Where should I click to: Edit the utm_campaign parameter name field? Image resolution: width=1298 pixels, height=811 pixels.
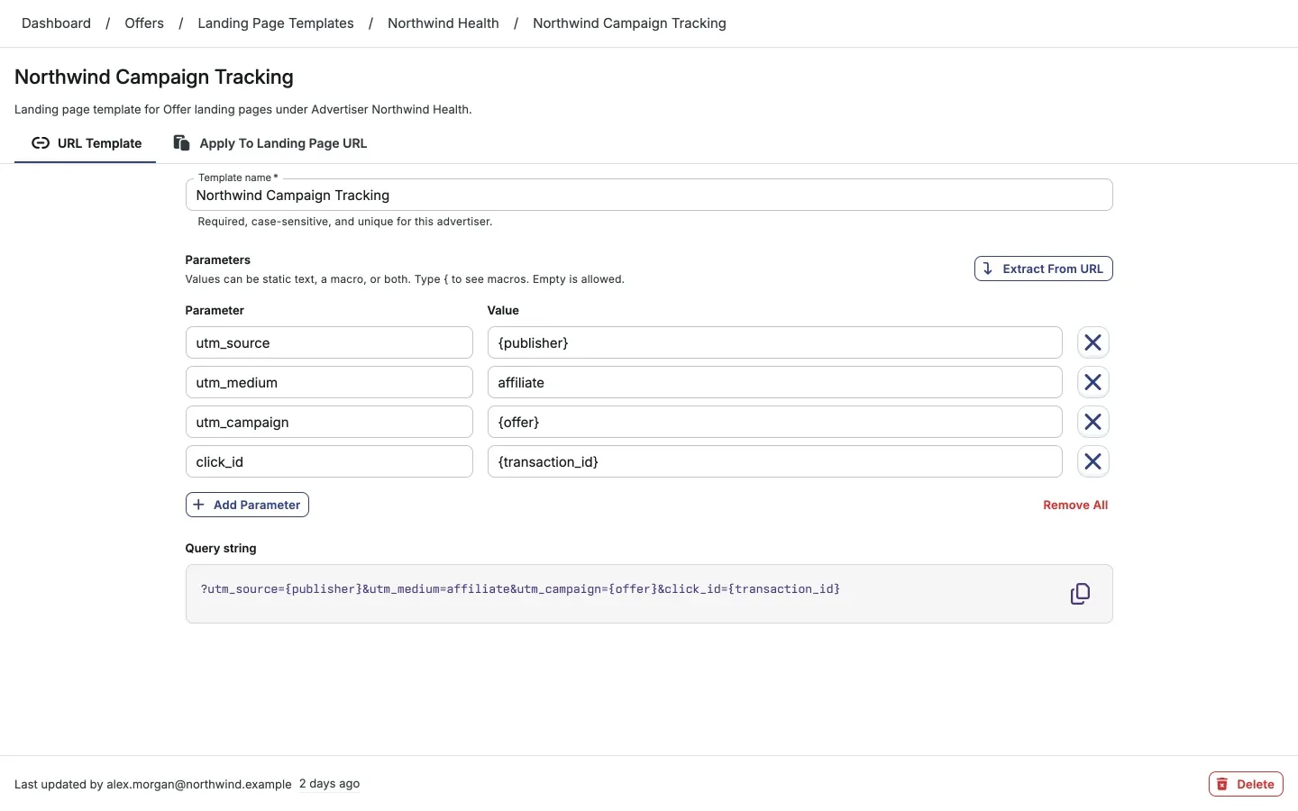[329, 422]
